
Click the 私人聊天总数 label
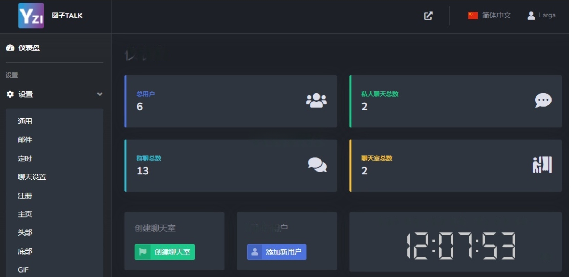point(380,94)
